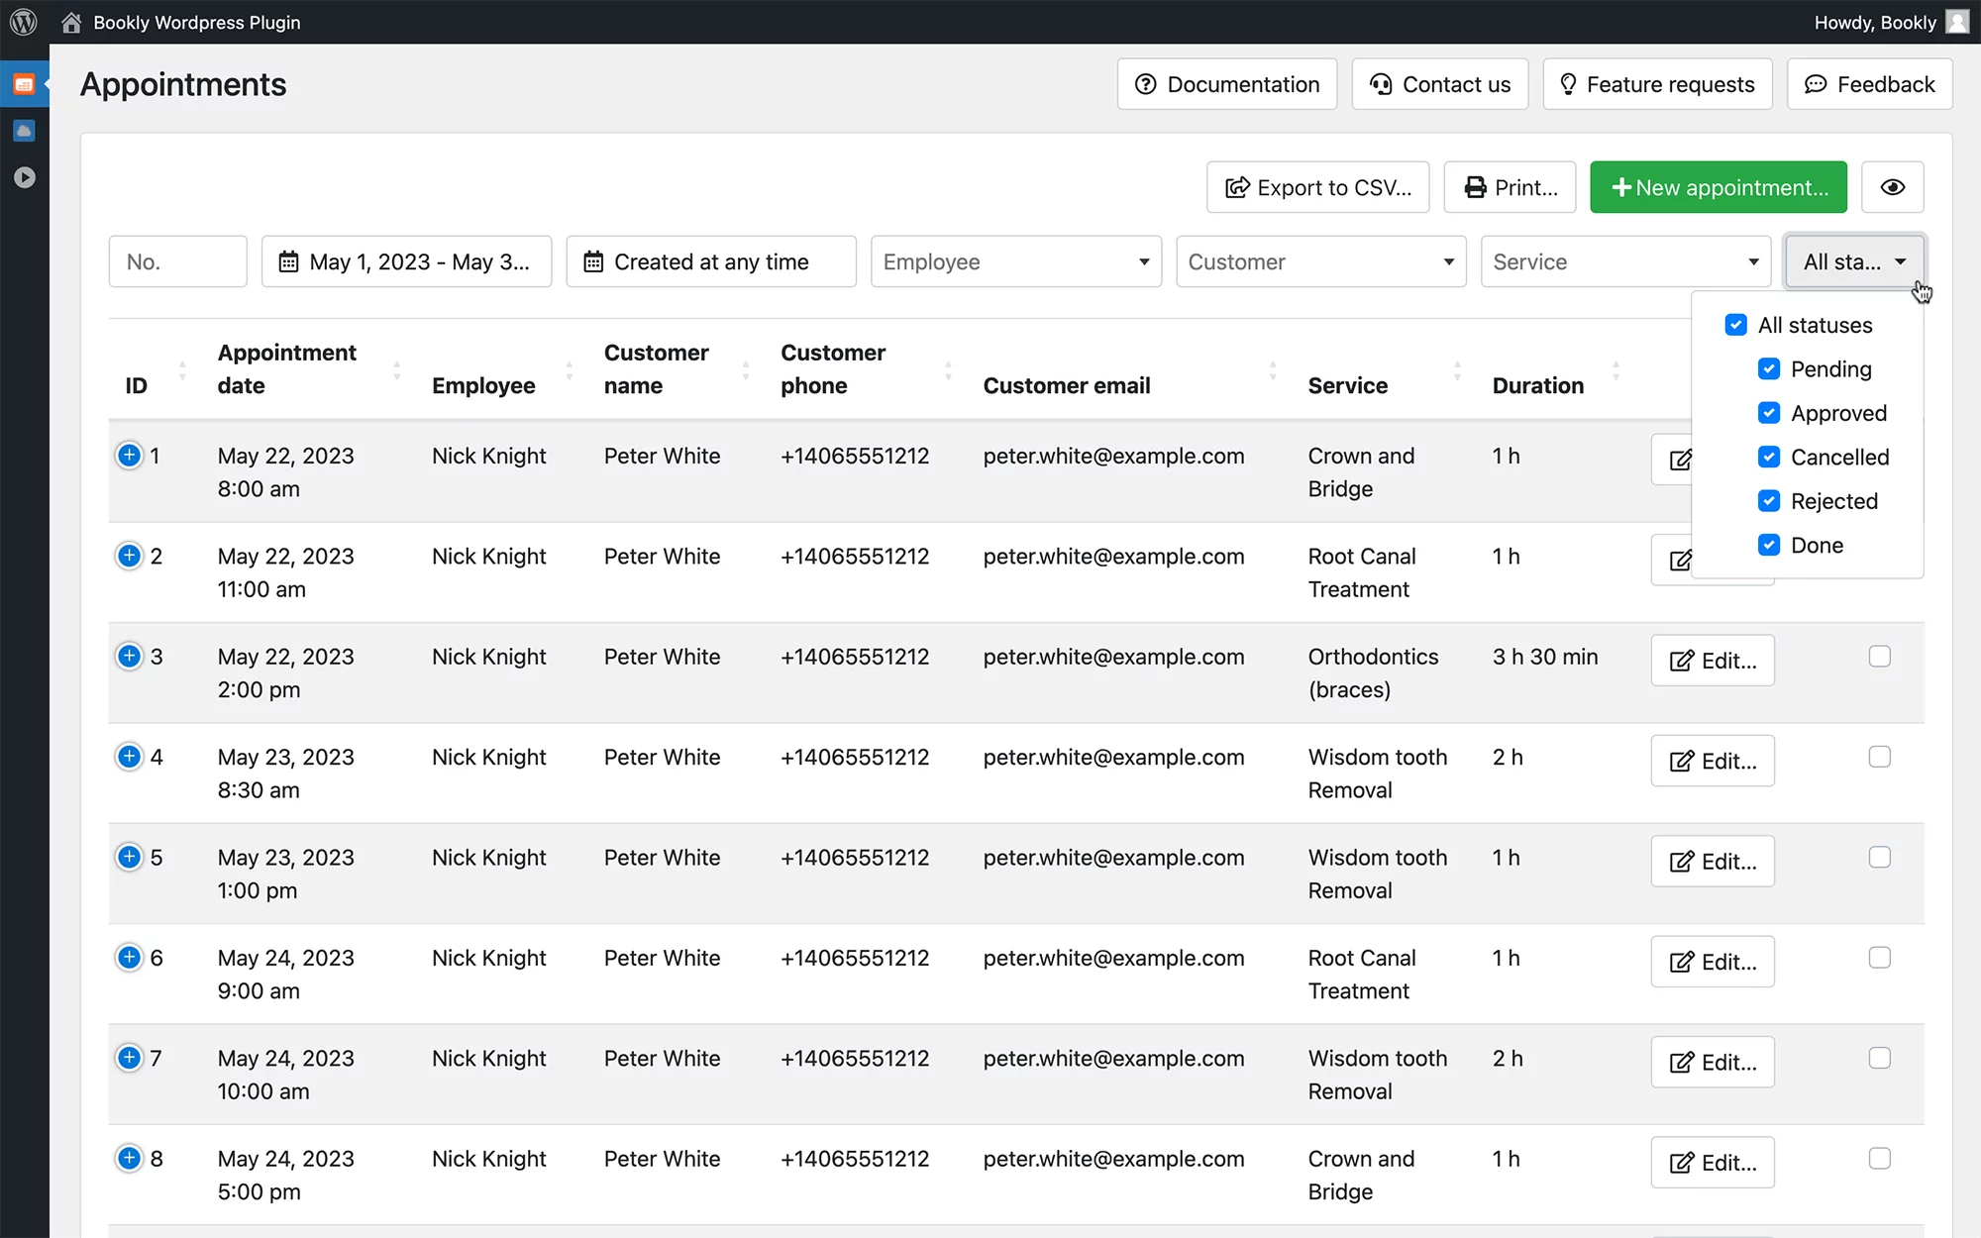
Task: Click the play circle sidebar icon
Action: coord(25,177)
